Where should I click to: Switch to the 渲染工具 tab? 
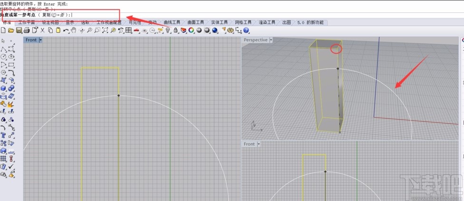[x=267, y=22]
